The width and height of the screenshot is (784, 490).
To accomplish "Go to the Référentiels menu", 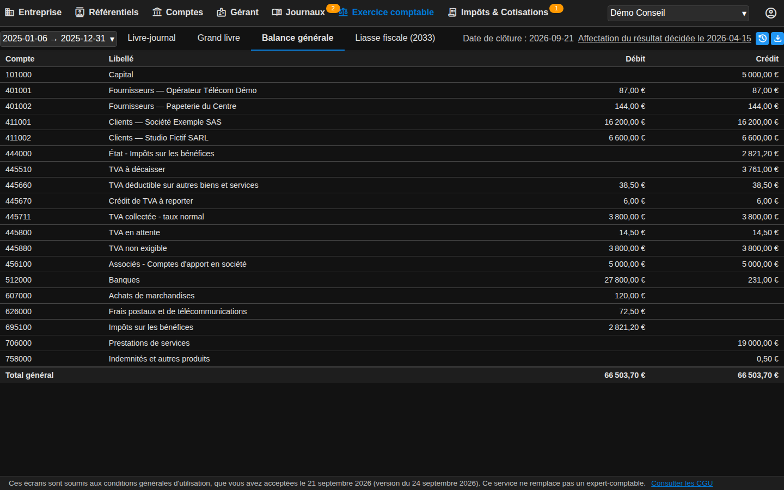I will 107,13.
